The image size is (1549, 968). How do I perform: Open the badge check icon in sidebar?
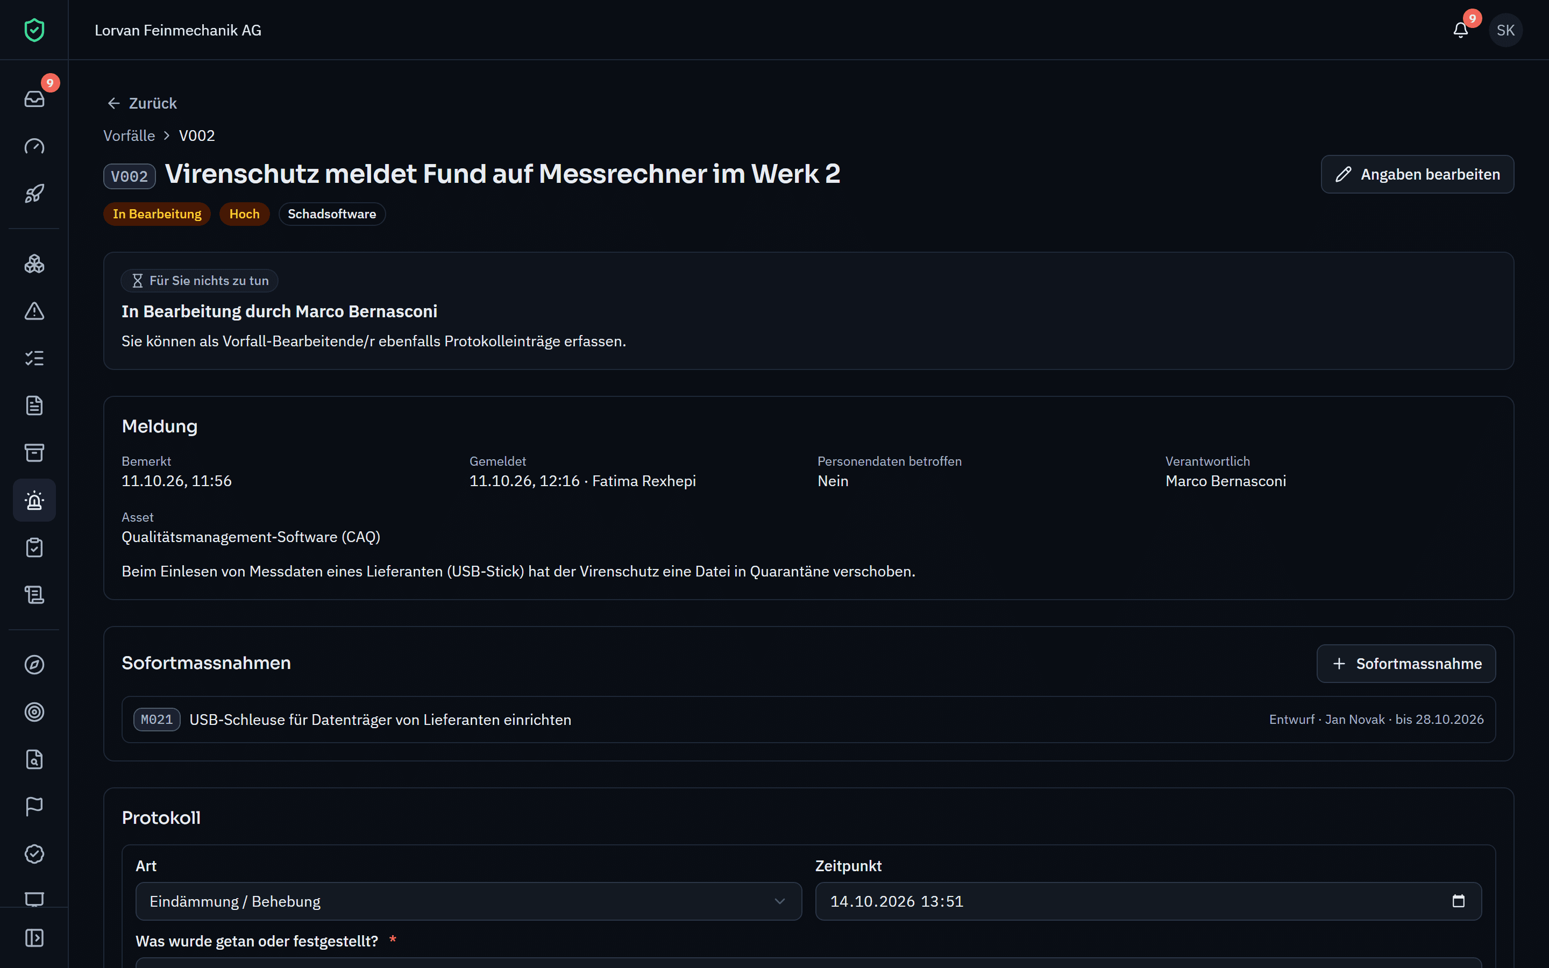tap(34, 854)
